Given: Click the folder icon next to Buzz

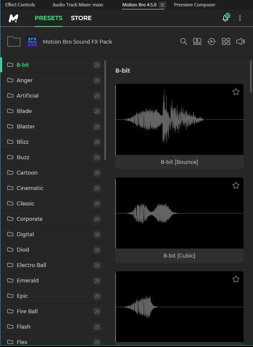Looking at the screenshot, I should point(10,157).
